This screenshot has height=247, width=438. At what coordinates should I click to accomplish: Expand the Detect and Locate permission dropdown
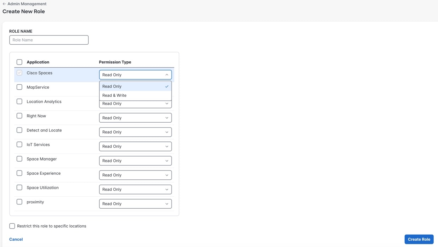coord(135,132)
